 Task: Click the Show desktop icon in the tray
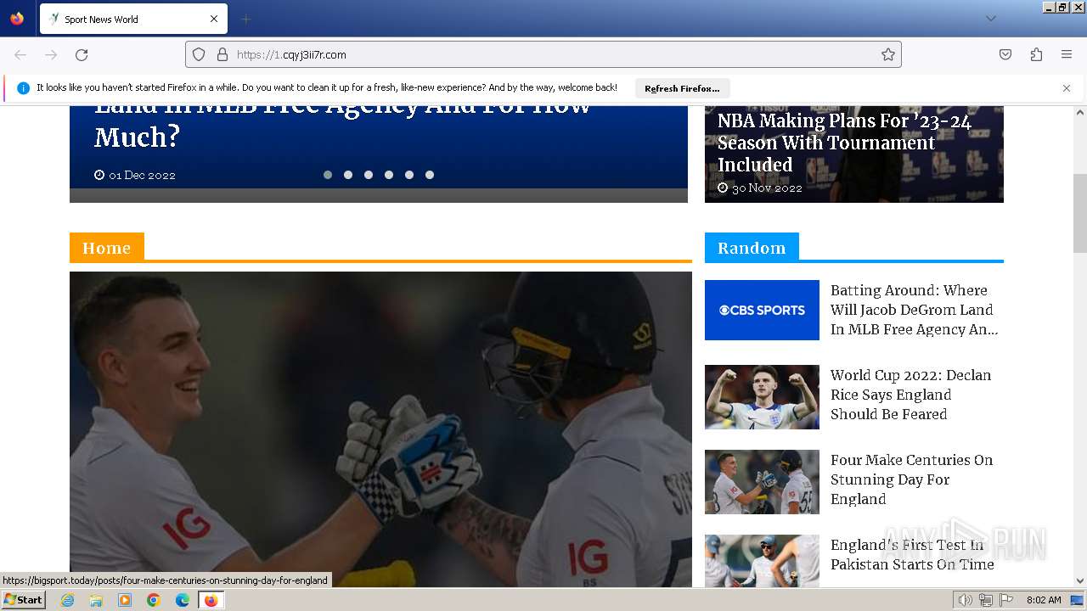coord(1077,600)
